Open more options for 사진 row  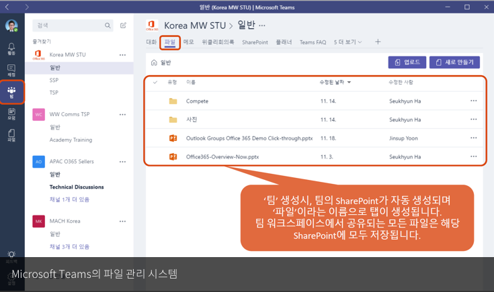(x=474, y=119)
